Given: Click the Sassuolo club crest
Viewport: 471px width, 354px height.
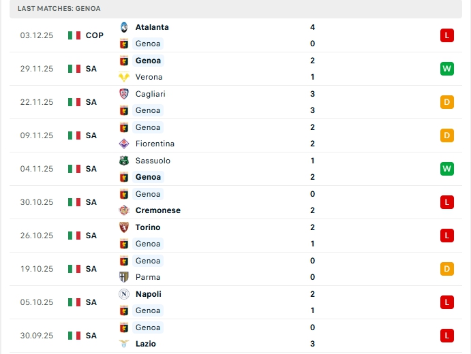Looking at the screenshot, I should (124, 161).
